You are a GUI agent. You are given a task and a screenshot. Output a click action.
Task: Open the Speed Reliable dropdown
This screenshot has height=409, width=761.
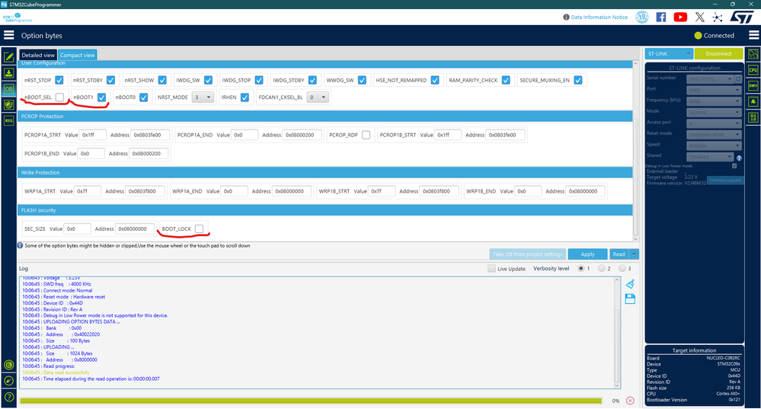coord(715,145)
